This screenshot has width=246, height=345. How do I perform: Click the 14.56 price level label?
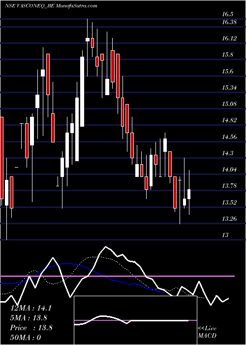click(229, 137)
